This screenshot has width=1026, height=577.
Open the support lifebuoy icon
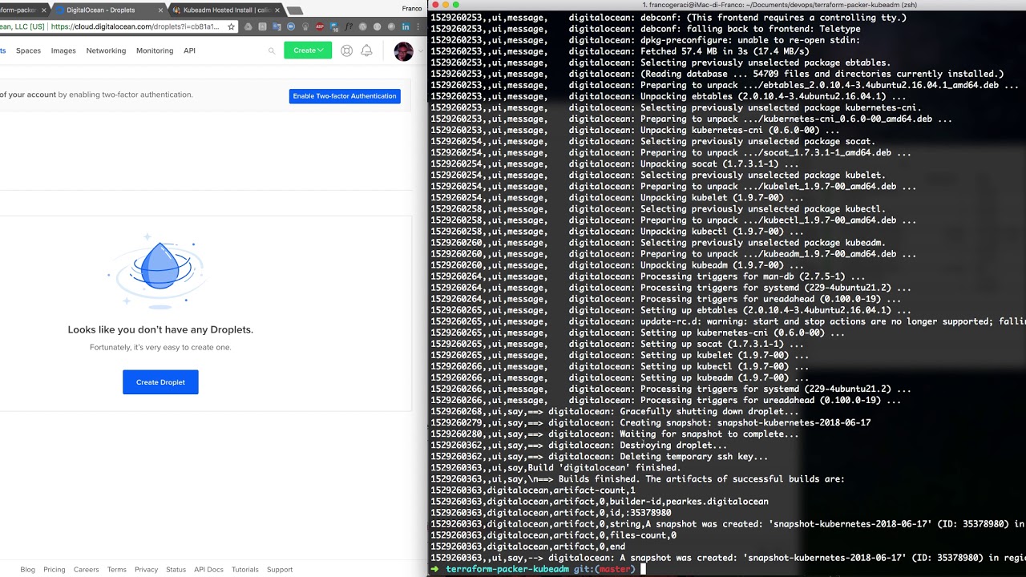(346, 50)
